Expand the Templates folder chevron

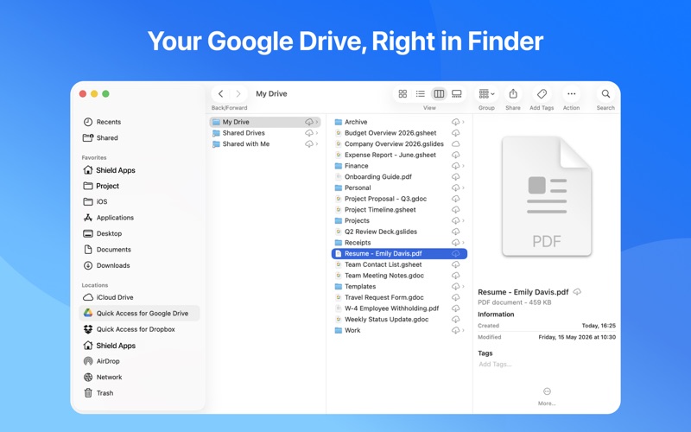pos(463,287)
